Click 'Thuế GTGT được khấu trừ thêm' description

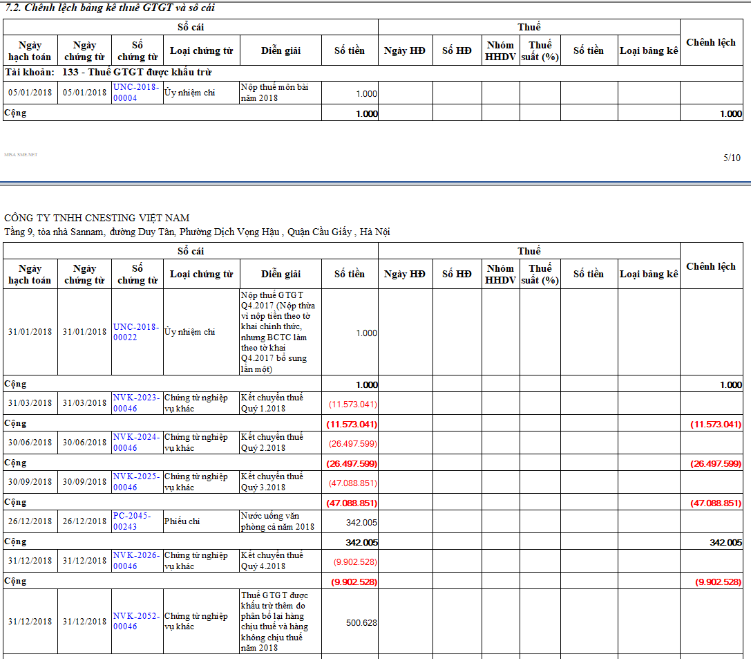pyautogui.click(x=275, y=621)
